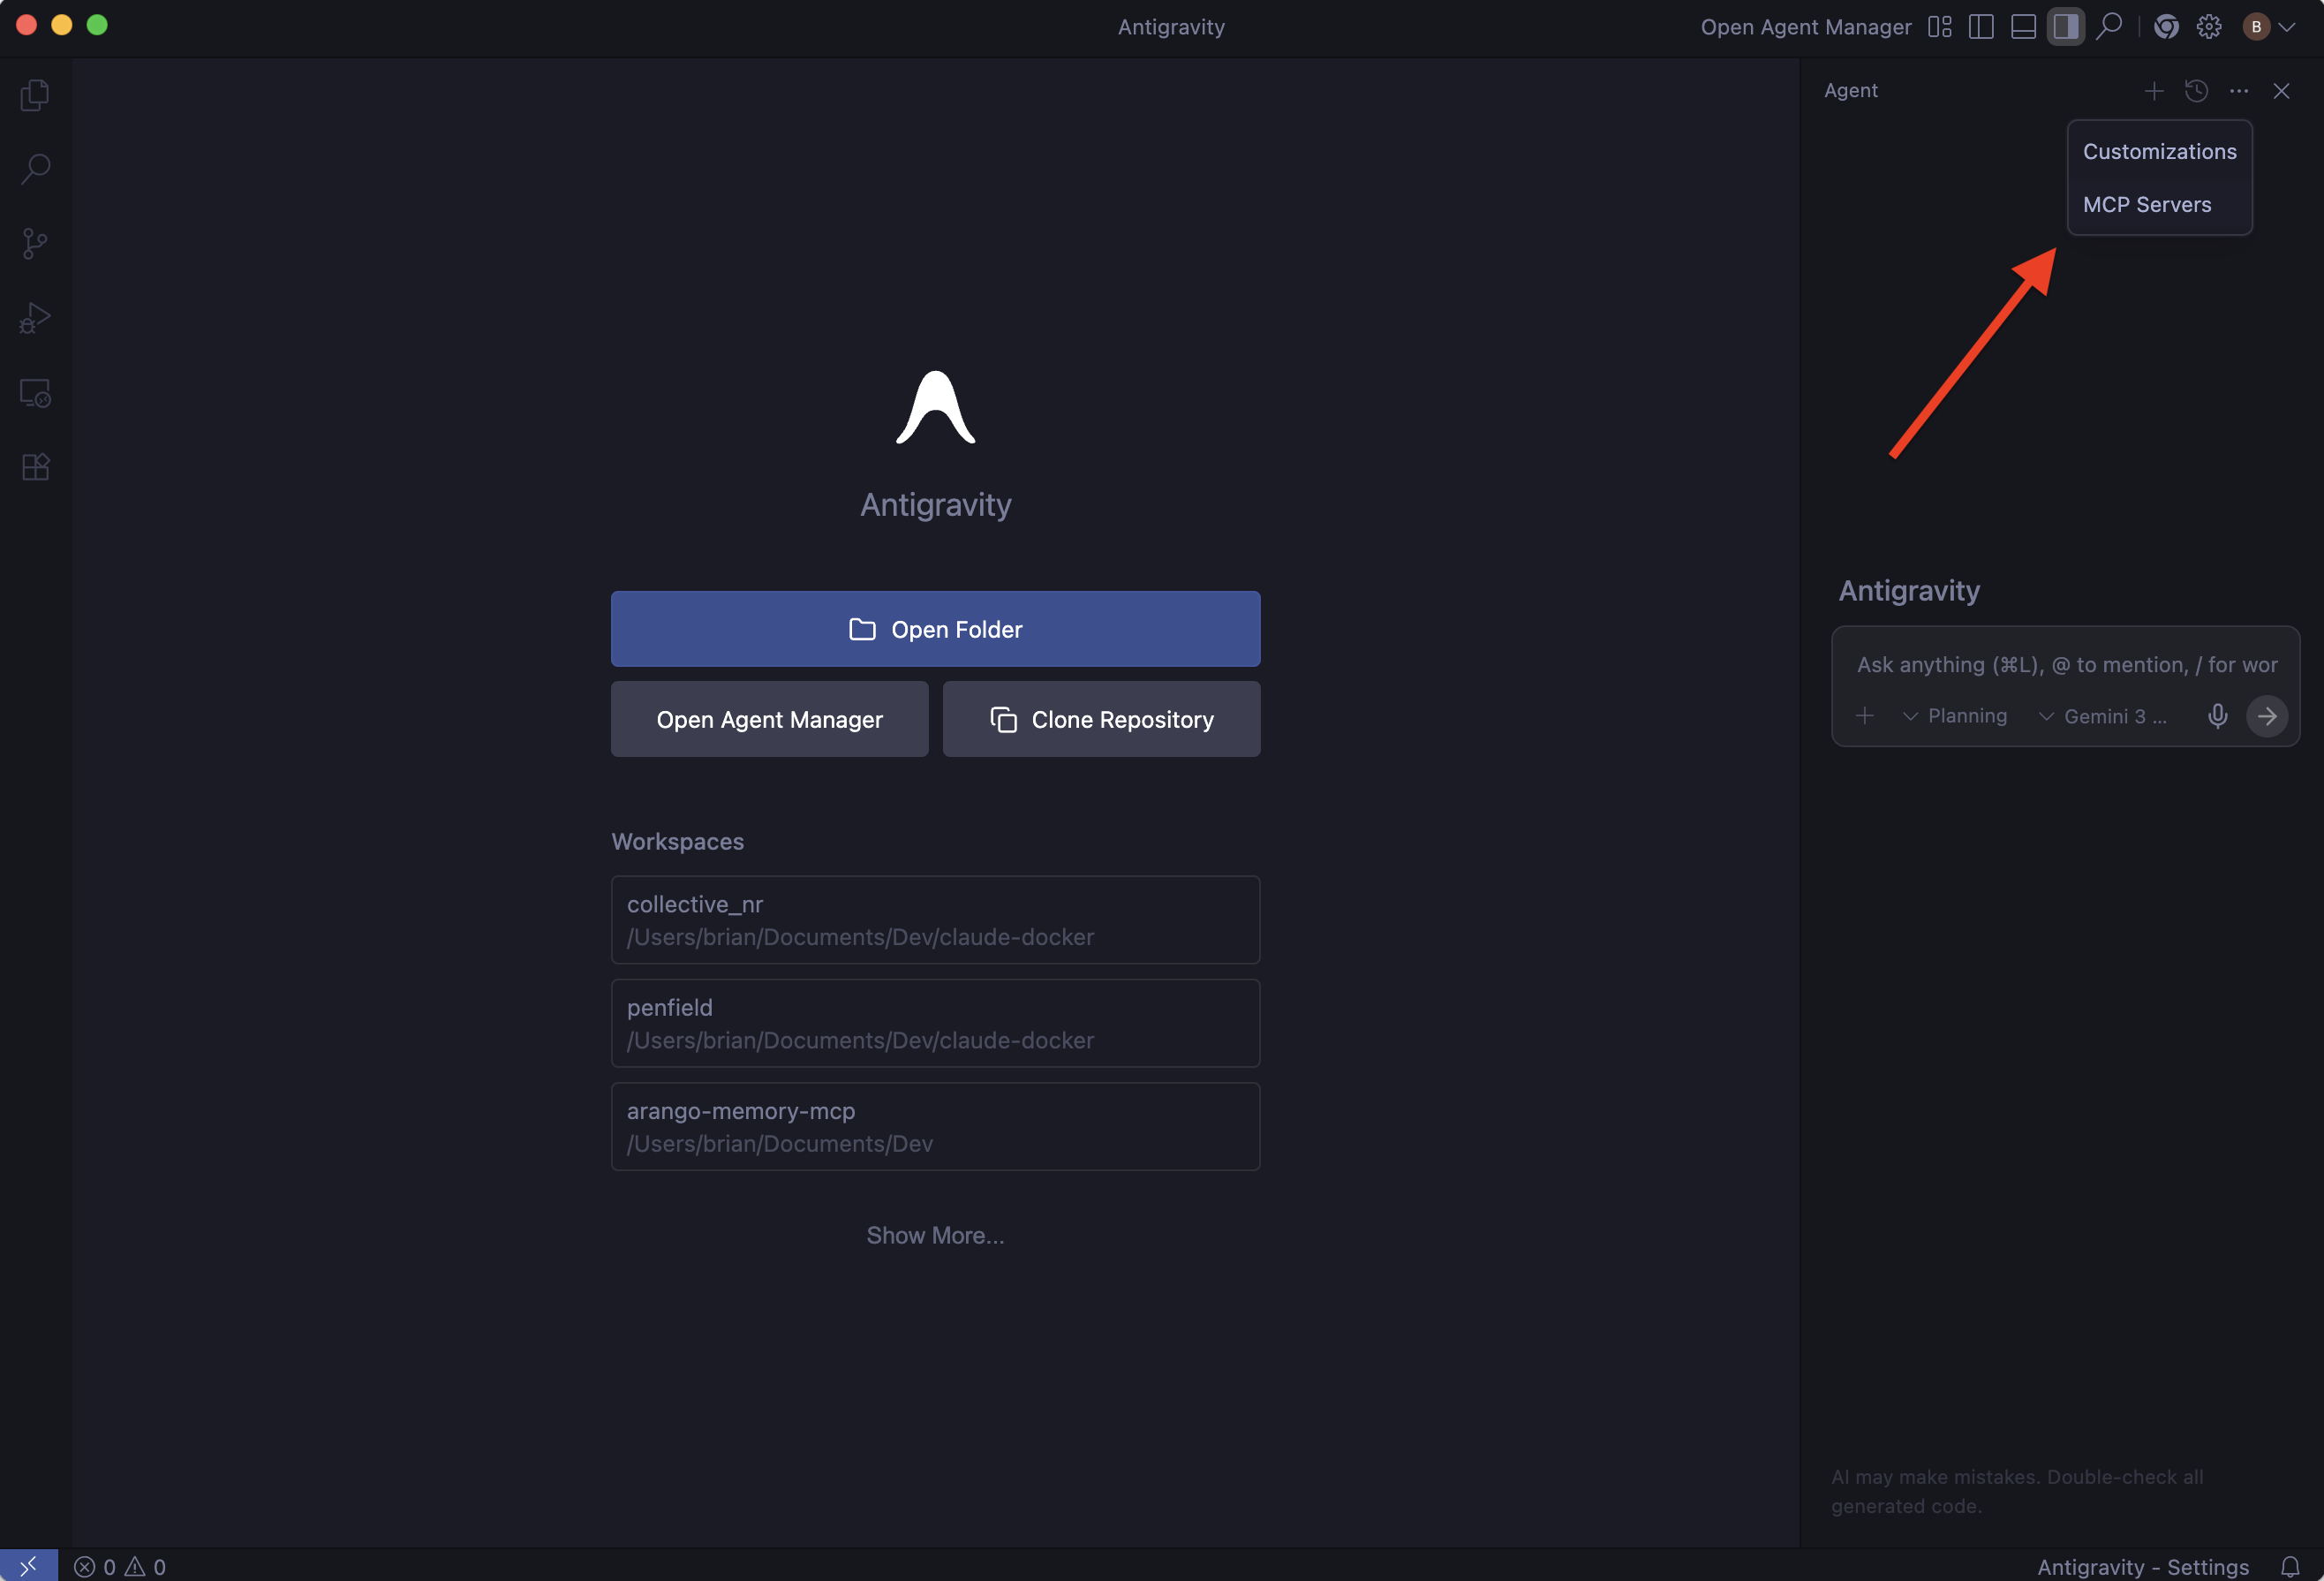Toggle the Agent secondary side bar icon
The image size is (2324, 1581).
[x=2066, y=27]
